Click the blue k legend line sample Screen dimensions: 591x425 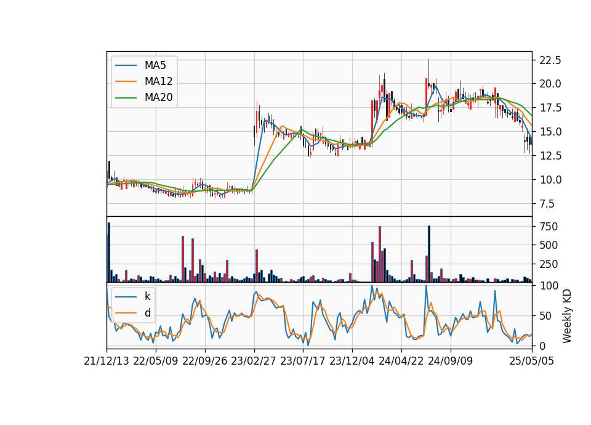coord(126,296)
